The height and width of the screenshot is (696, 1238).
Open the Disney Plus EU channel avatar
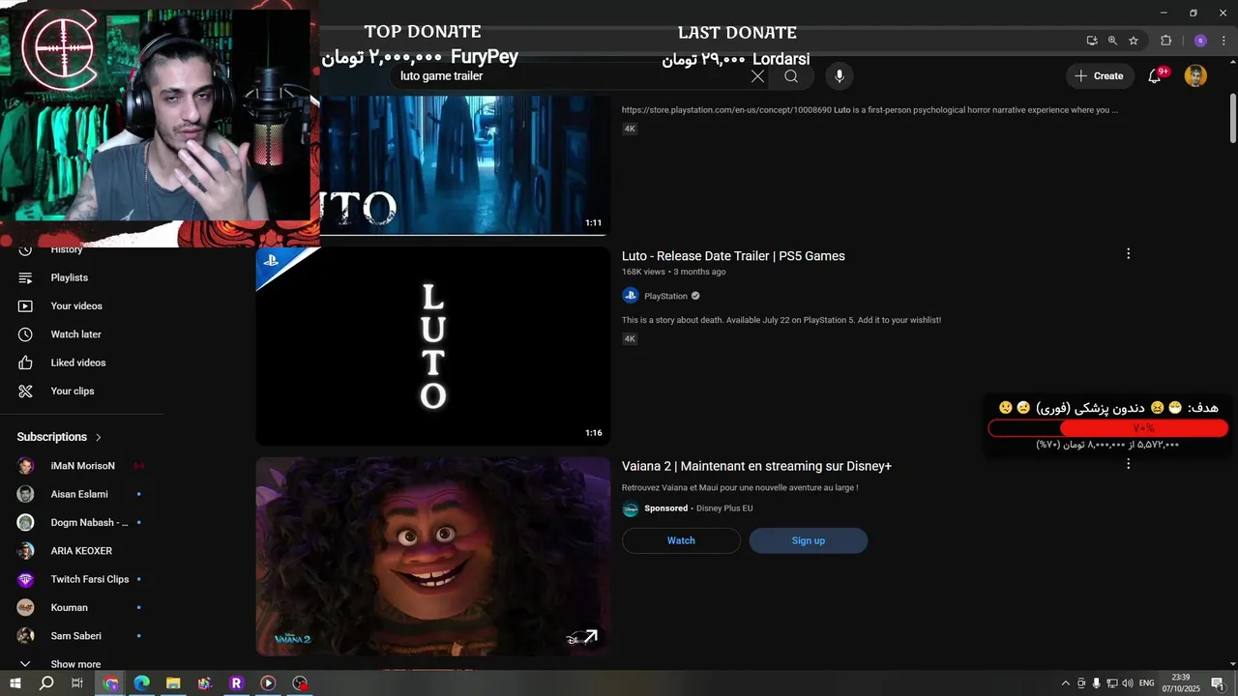tap(631, 508)
